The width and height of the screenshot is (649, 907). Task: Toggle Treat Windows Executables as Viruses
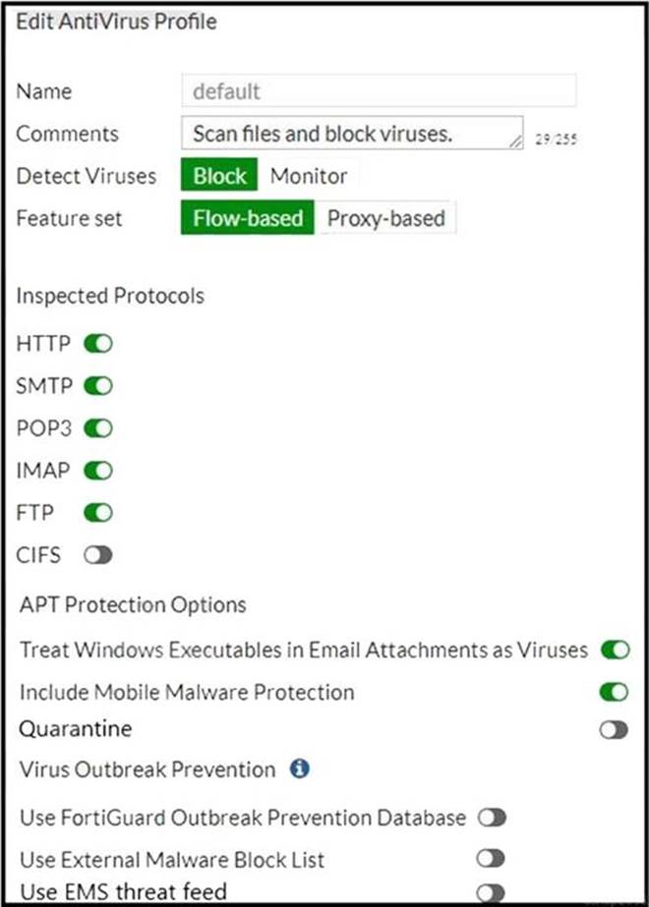(x=615, y=650)
